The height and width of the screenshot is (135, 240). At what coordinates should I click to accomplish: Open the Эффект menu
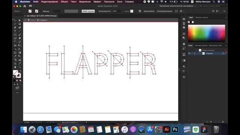coord(97,1)
